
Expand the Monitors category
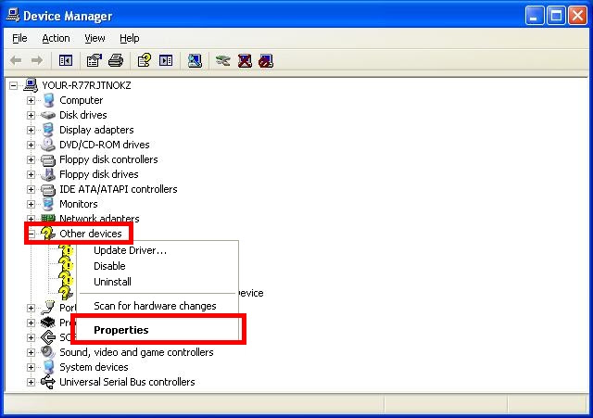click(31, 204)
